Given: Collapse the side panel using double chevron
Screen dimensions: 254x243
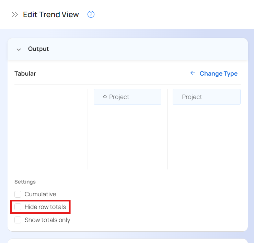Looking at the screenshot, I should 14,14.
